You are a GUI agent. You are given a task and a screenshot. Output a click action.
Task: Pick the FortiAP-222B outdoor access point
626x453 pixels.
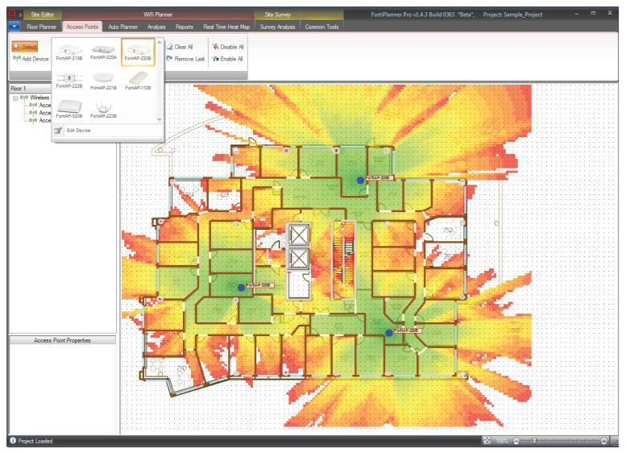[69, 80]
